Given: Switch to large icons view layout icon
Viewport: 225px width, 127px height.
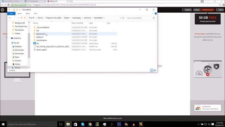Looking at the screenshot, I should pyautogui.click(x=155, y=70).
